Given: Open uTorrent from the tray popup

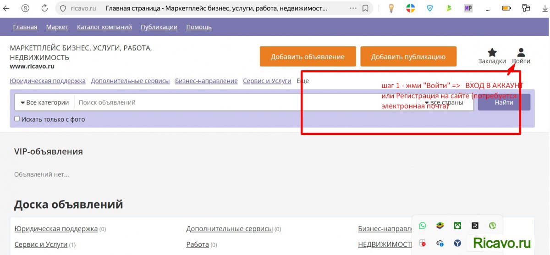Looking at the screenshot, I should coord(492,226).
